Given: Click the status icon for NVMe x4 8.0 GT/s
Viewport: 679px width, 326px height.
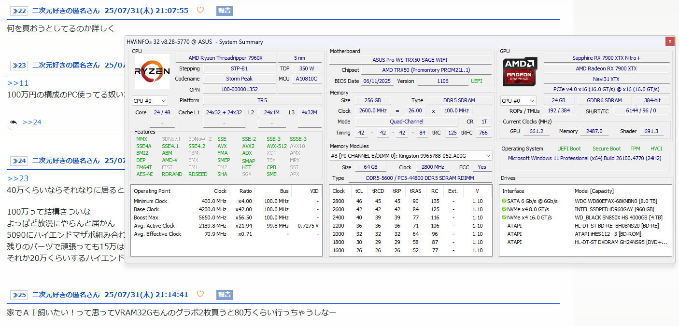Looking at the screenshot, I should pyautogui.click(x=504, y=209).
